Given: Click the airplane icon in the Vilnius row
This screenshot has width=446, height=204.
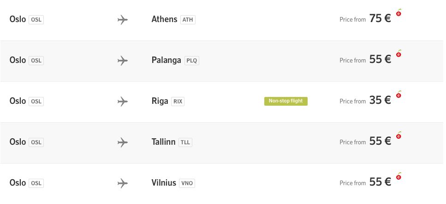Looking at the screenshot, I should pos(123,183).
